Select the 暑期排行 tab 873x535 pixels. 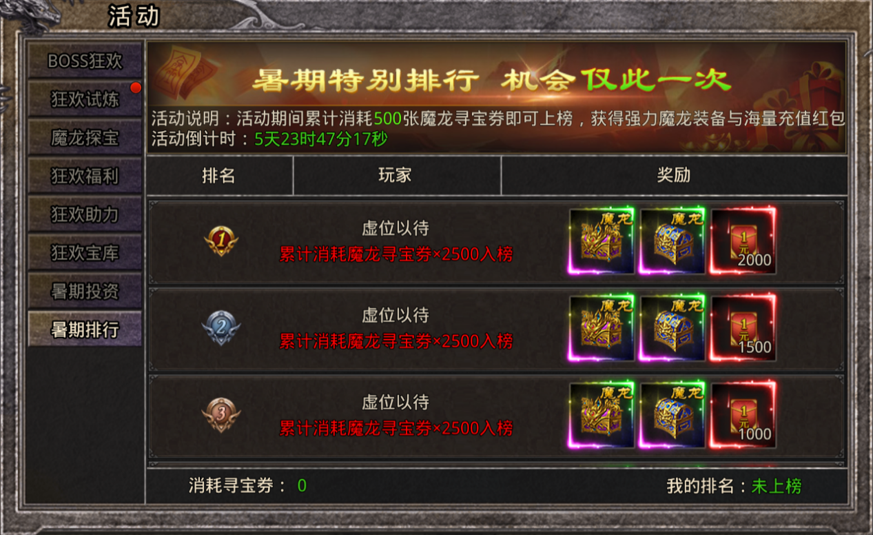[85, 330]
